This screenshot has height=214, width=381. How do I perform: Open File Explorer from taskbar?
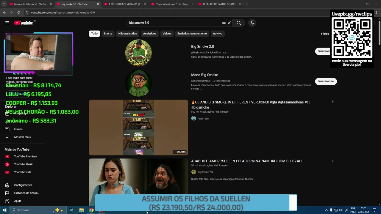[x=81, y=210]
